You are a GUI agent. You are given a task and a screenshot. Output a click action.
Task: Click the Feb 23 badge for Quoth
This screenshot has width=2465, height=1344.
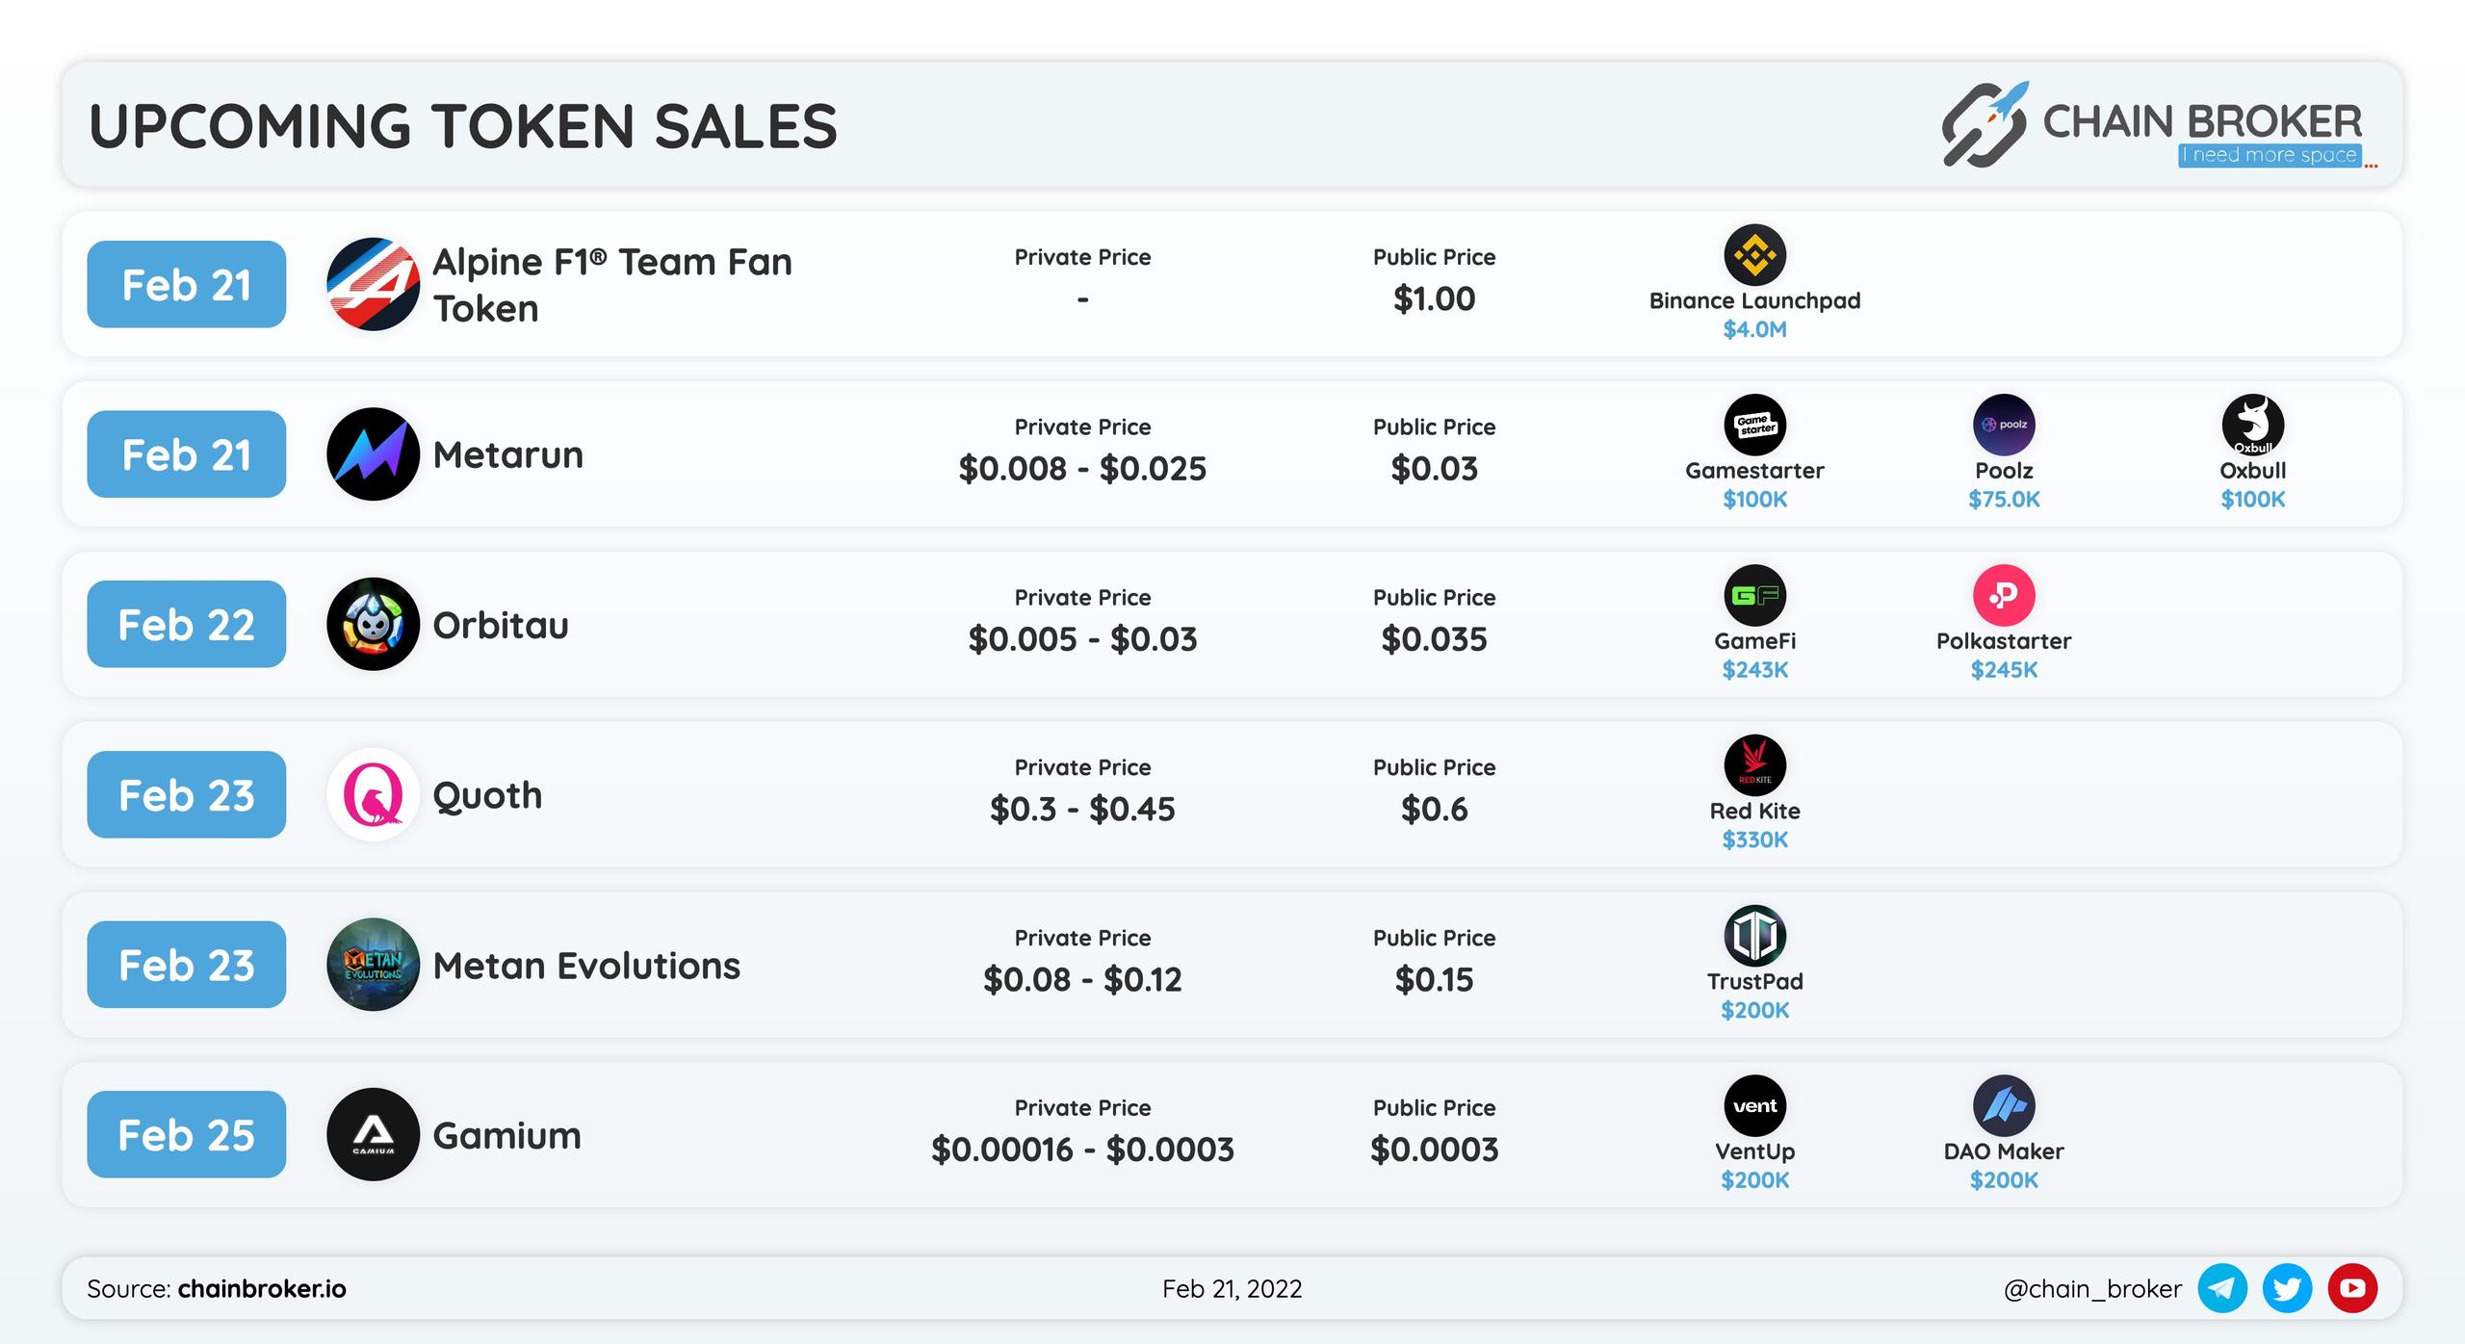187,794
